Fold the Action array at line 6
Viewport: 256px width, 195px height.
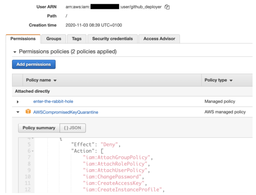coord(33,151)
